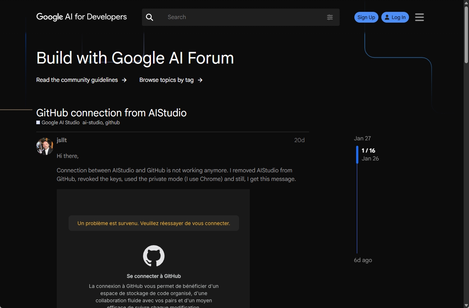The height and width of the screenshot is (308, 469).
Task: Click jsllt's profile avatar
Action: pyautogui.click(x=45, y=146)
